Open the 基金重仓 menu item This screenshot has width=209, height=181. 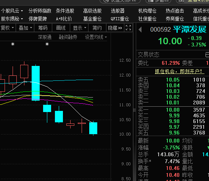pyautogui.click(x=92, y=19)
